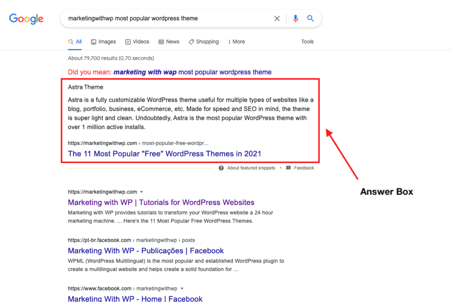Open the News tab
This screenshot has width=453, height=302.
[x=169, y=42]
